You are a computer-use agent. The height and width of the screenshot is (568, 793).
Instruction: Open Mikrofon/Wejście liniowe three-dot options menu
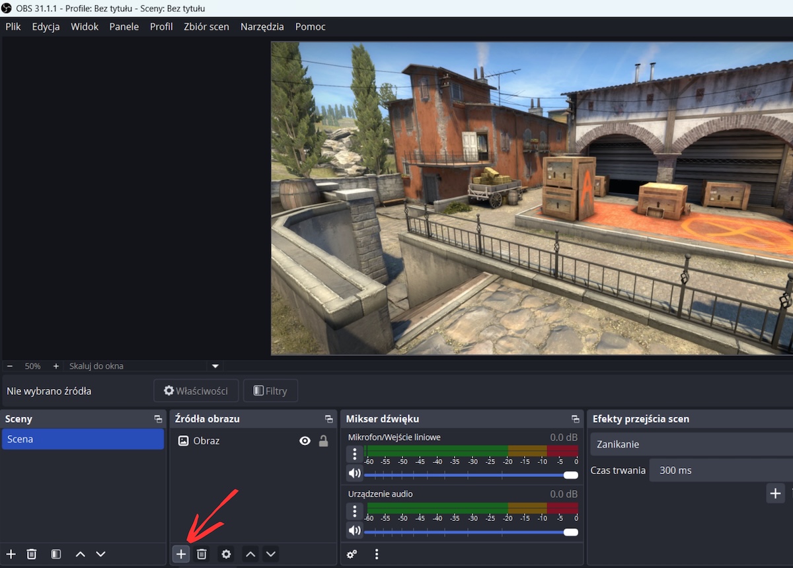click(355, 454)
